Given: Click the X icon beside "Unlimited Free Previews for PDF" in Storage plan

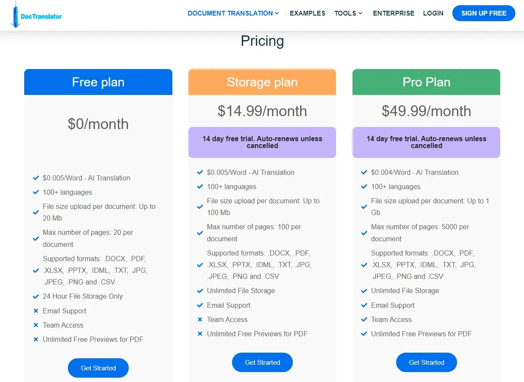Looking at the screenshot, I should (200, 334).
